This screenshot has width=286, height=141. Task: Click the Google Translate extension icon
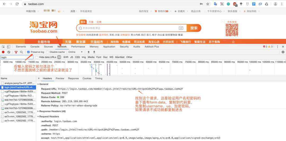(x=215, y=4)
